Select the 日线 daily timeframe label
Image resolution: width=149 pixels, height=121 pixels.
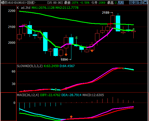(31, 3)
